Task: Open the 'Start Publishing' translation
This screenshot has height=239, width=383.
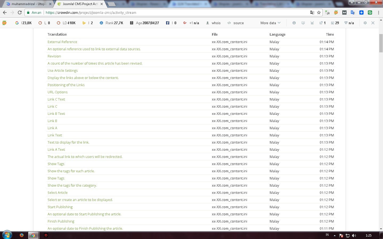Action: click(60, 207)
